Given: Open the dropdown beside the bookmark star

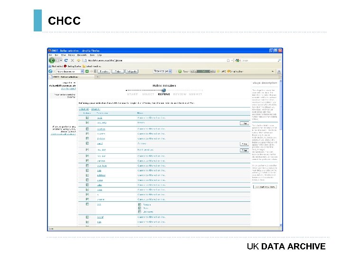Looking at the screenshot, I should pyautogui.click(x=232, y=60).
